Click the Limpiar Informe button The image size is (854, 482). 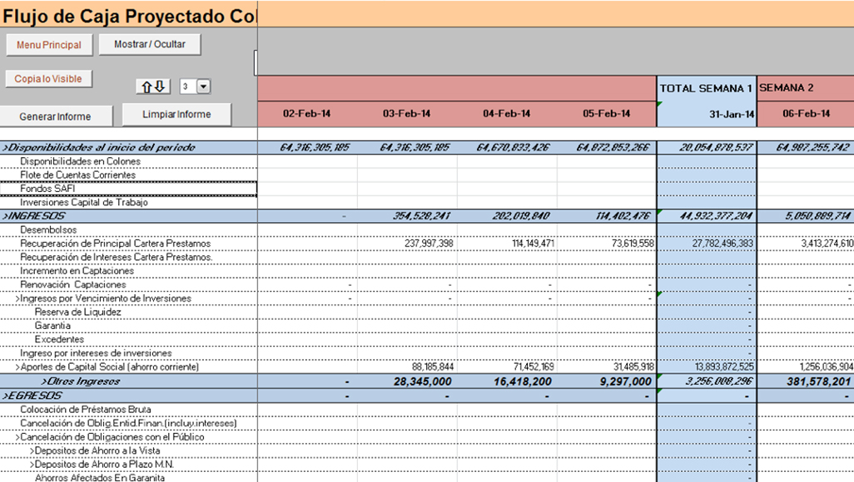point(176,114)
